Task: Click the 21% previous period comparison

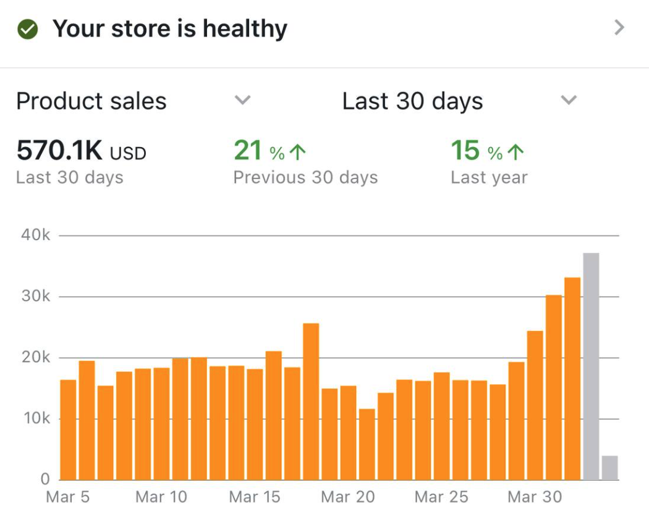Action: click(x=247, y=149)
